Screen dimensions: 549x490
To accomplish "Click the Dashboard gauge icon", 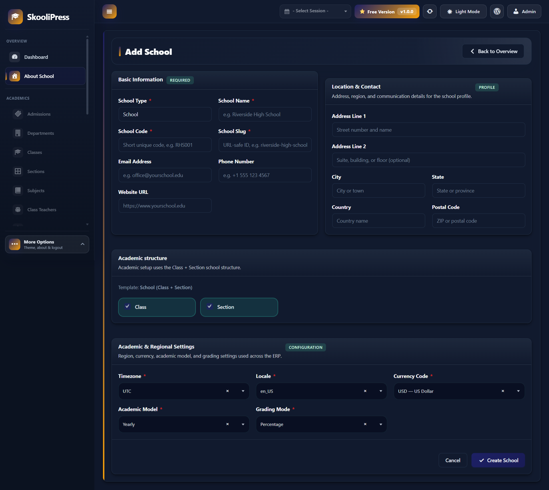I will pos(15,57).
